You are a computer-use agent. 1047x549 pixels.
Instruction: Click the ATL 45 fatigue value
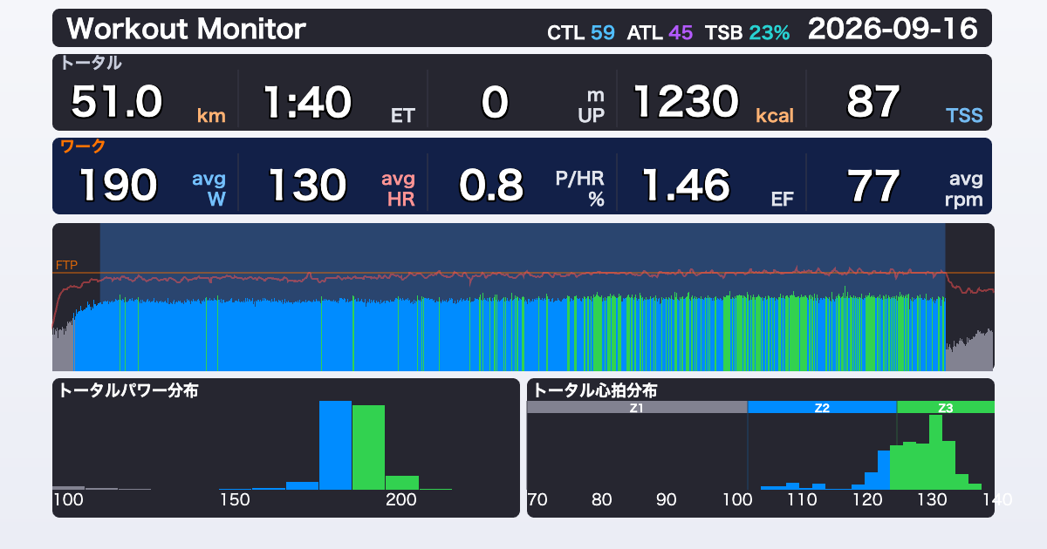pos(660,33)
